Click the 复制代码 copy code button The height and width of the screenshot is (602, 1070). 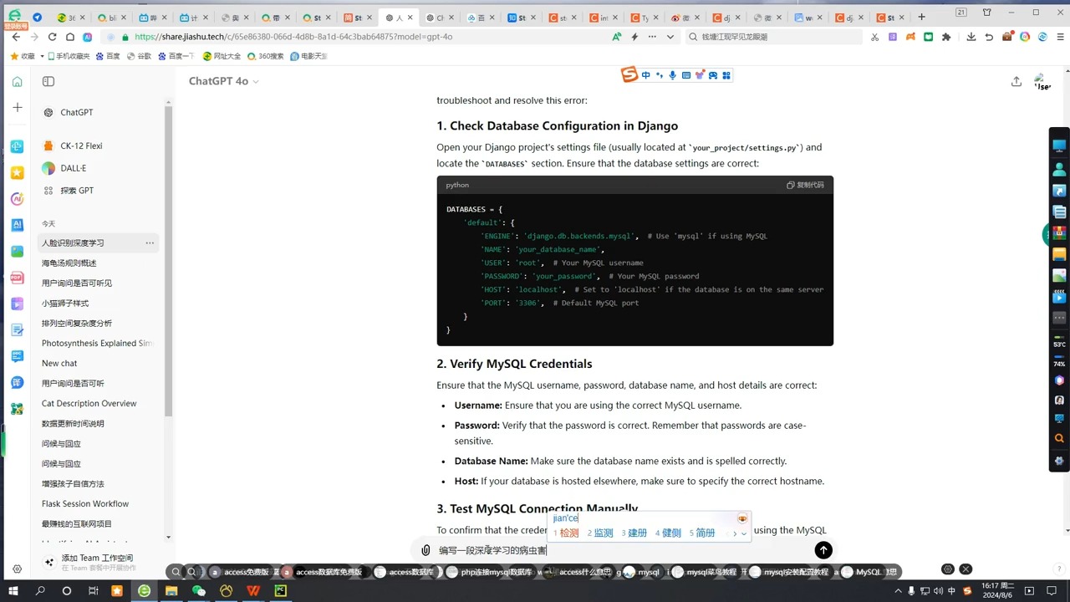(x=804, y=185)
